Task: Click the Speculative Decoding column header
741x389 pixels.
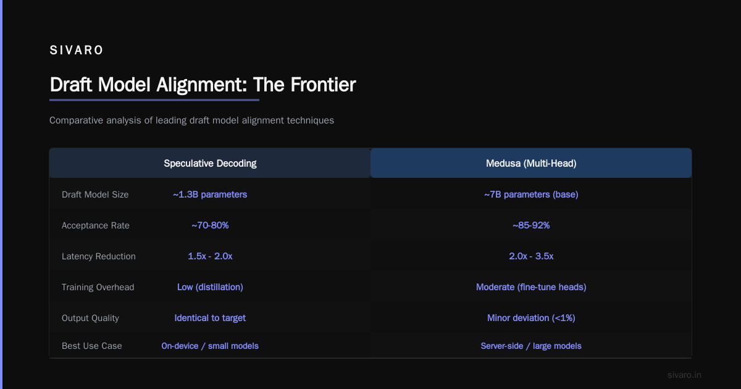Action: point(210,163)
